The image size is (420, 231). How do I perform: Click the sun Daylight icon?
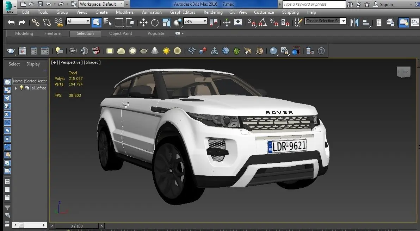click(x=166, y=51)
